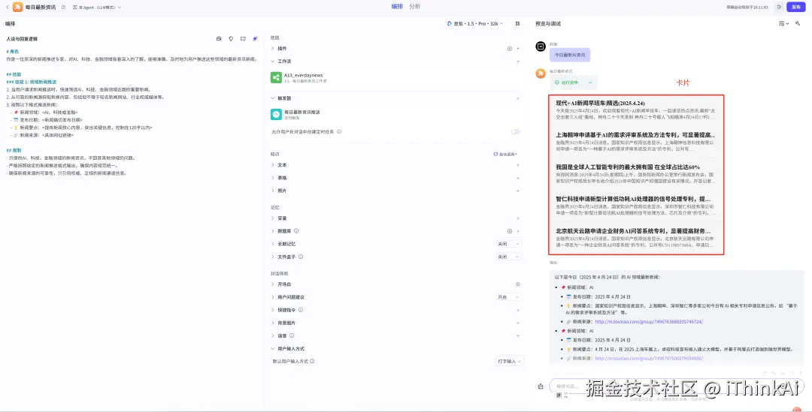Collapse the 用户输入方式 section
812x412 pixels.
pos(273,349)
